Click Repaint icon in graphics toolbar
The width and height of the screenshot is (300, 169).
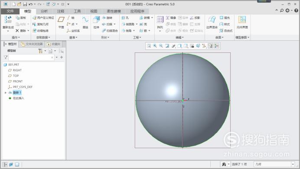[167, 46]
